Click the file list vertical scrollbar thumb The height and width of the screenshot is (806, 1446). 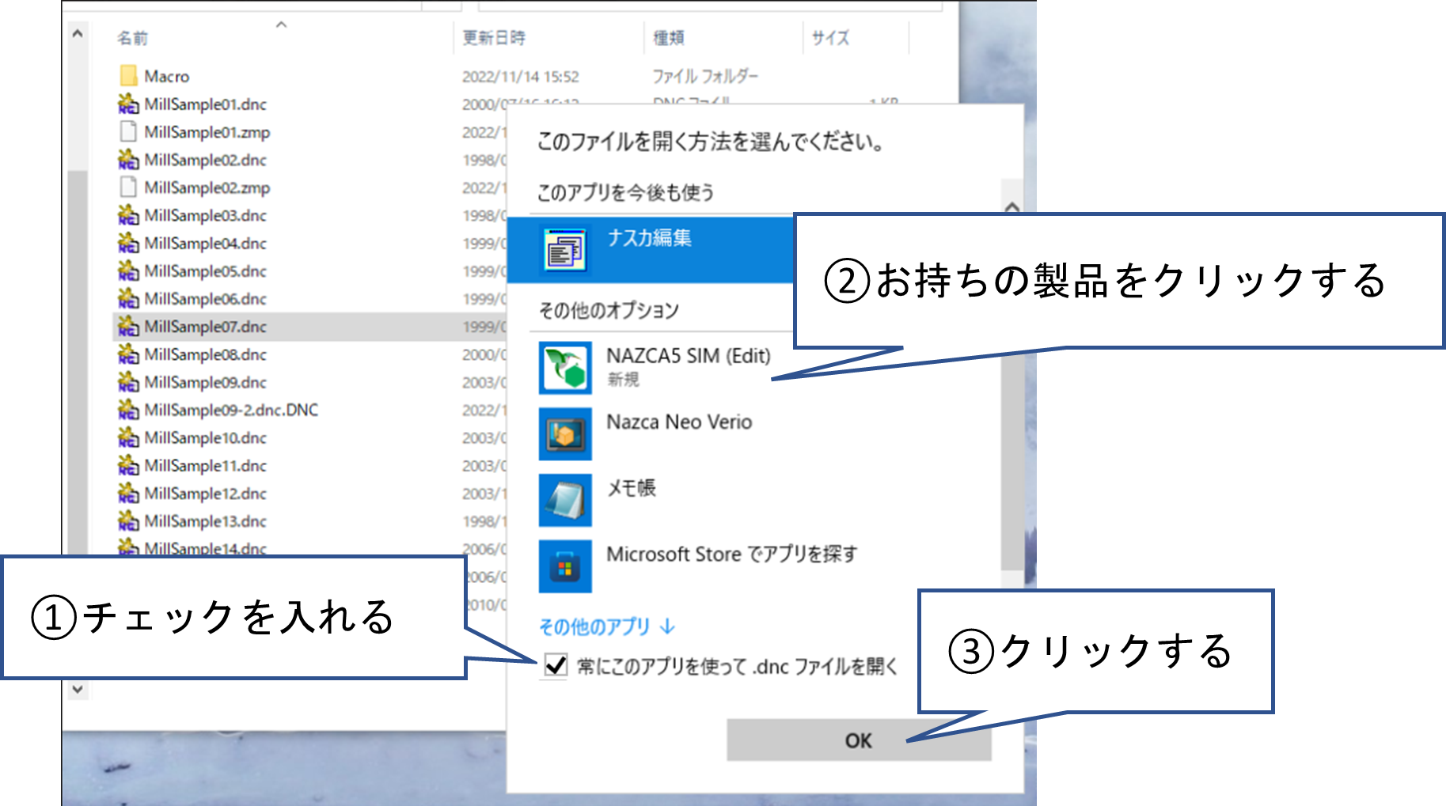tap(78, 362)
